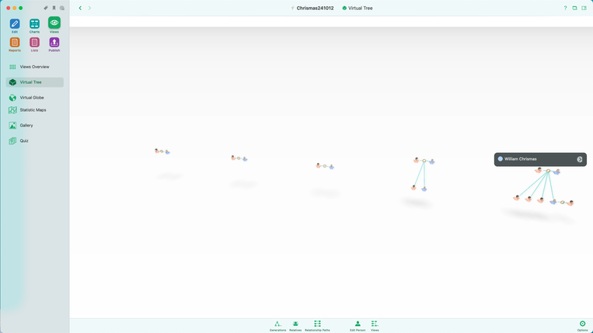
Task: Click Chrismas241012 file title
Action: [x=315, y=8]
